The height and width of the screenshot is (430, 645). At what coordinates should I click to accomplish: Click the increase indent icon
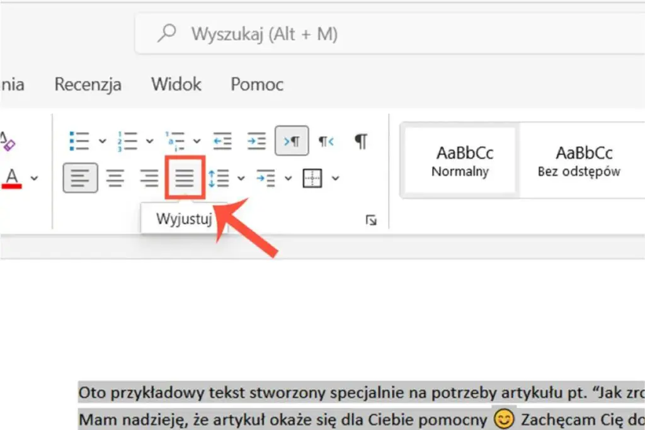(256, 141)
